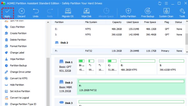Sort by Capacity column header
The image size is (188, 106).
[x=117, y=22]
